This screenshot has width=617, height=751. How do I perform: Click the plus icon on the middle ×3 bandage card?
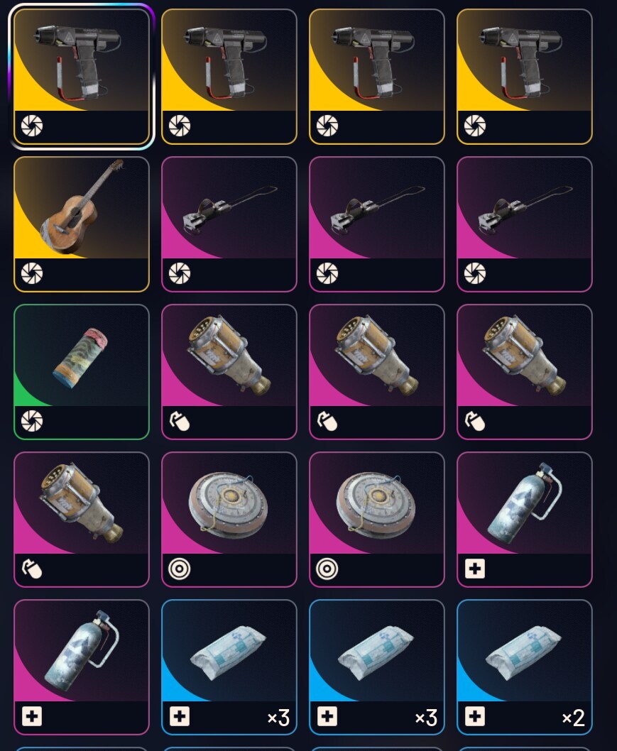click(x=327, y=716)
